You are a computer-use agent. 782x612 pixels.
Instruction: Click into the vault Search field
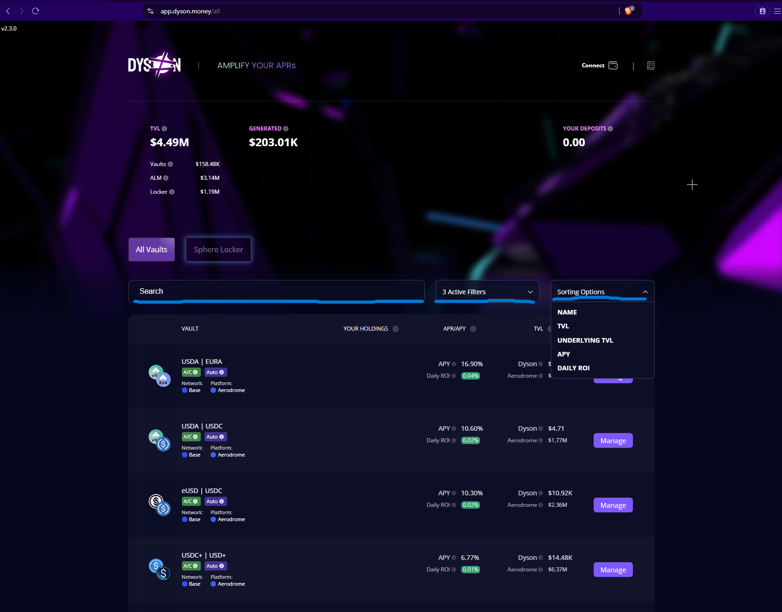tap(276, 291)
